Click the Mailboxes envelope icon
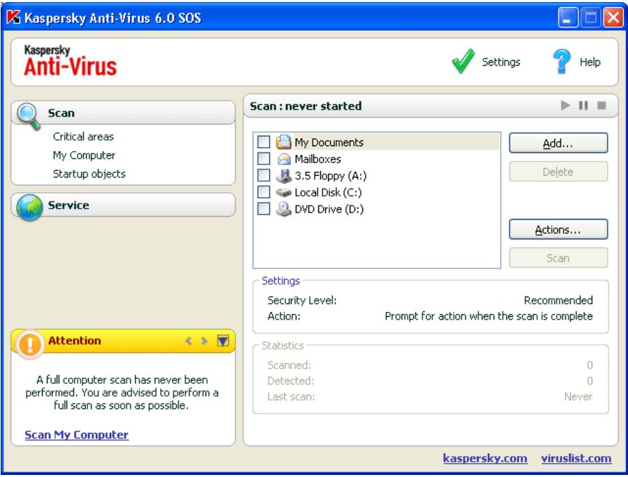Image resolution: width=628 pixels, height=477 pixels. pyautogui.click(x=283, y=159)
